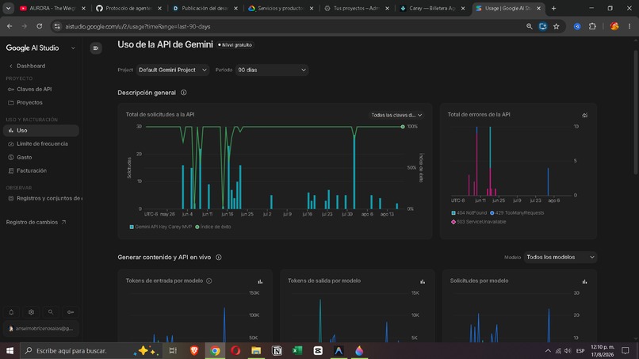Expand Google AI Studio header chevron
The width and height of the screenshot is (639, 359).
[73, 48]
